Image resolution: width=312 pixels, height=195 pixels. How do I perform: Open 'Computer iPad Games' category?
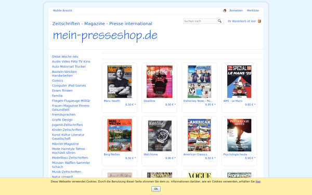click(x=69, y=86)
